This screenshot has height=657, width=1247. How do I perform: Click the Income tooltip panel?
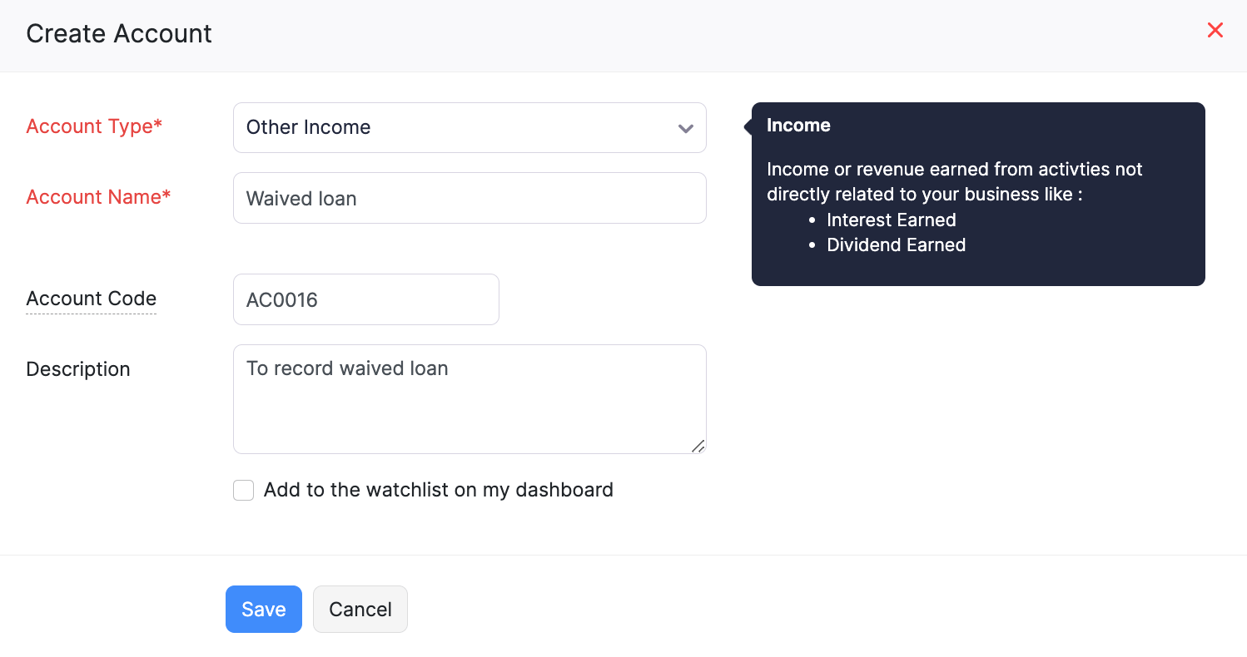[977, 194]
